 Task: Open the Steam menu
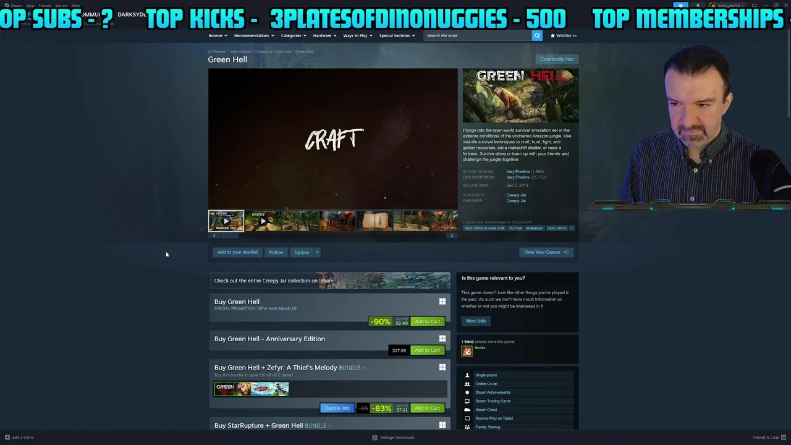pyautogui.click(x=15, y=6)
